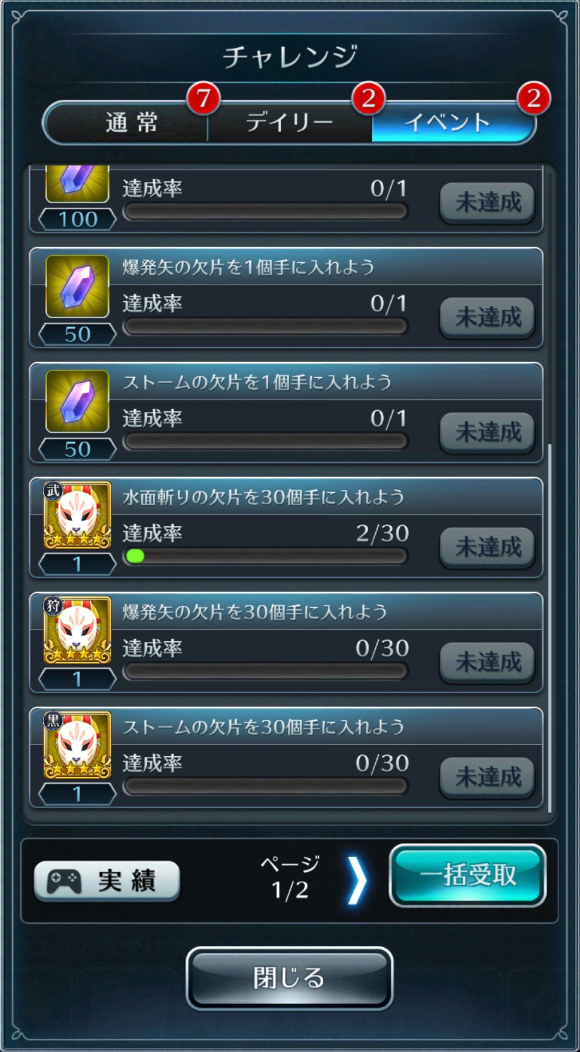580x1052 pixels.
Task: Click the ページ 1/2 page indicator
Action: [290, 878]
